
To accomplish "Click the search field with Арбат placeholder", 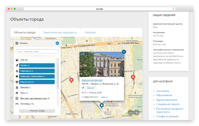I will click(37, 51).
